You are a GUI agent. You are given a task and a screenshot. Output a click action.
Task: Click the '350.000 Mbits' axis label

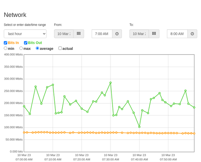(13, 67)
